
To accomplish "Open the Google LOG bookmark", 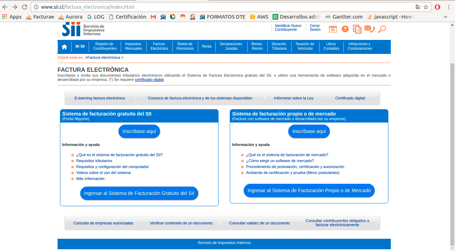I will click(x=95, y=17).
